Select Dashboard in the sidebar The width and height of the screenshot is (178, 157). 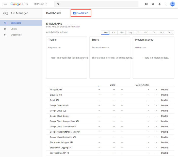21,23
